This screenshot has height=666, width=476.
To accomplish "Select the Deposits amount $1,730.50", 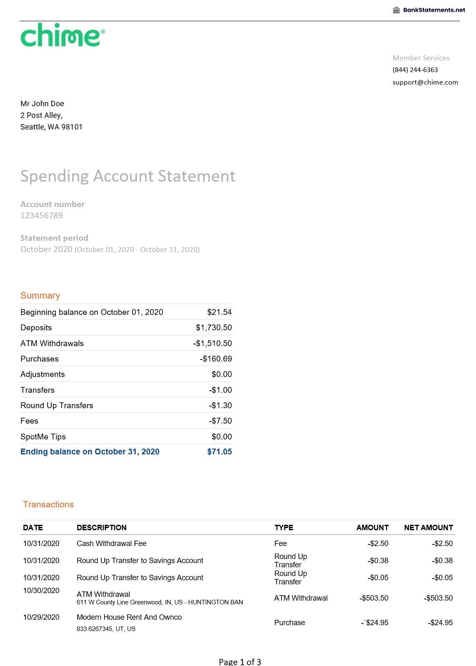I will (213, 327).
